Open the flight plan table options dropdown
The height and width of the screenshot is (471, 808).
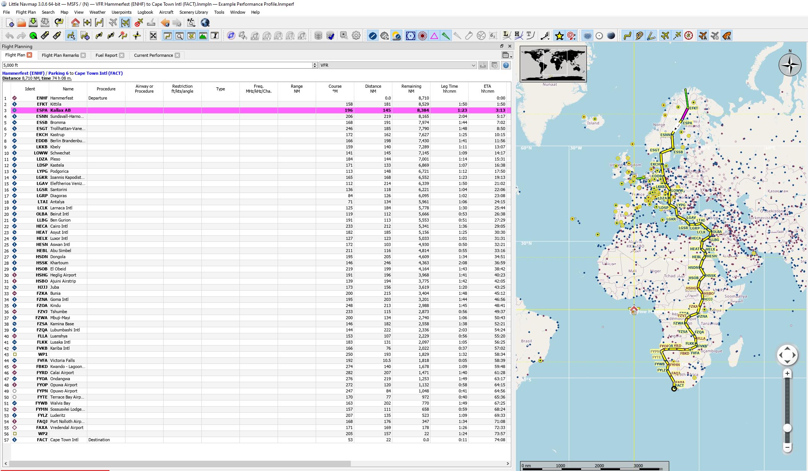pyautogui.click(x=507, y=55)
